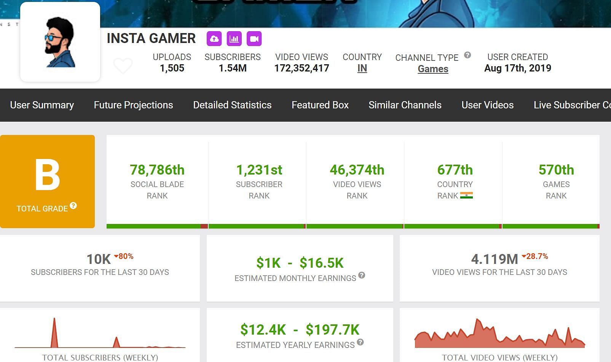Click the India flag icon
This screenshot has width=611, height=362.
[x=466, y=195]
